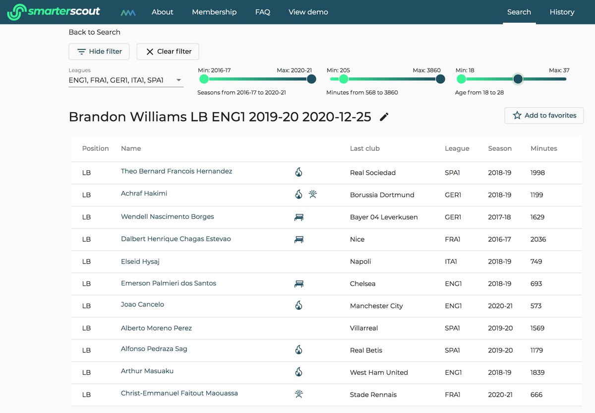Viewport: 595px width, 413px height.
Task: Click the Position column header
Action: coord(95,148)
